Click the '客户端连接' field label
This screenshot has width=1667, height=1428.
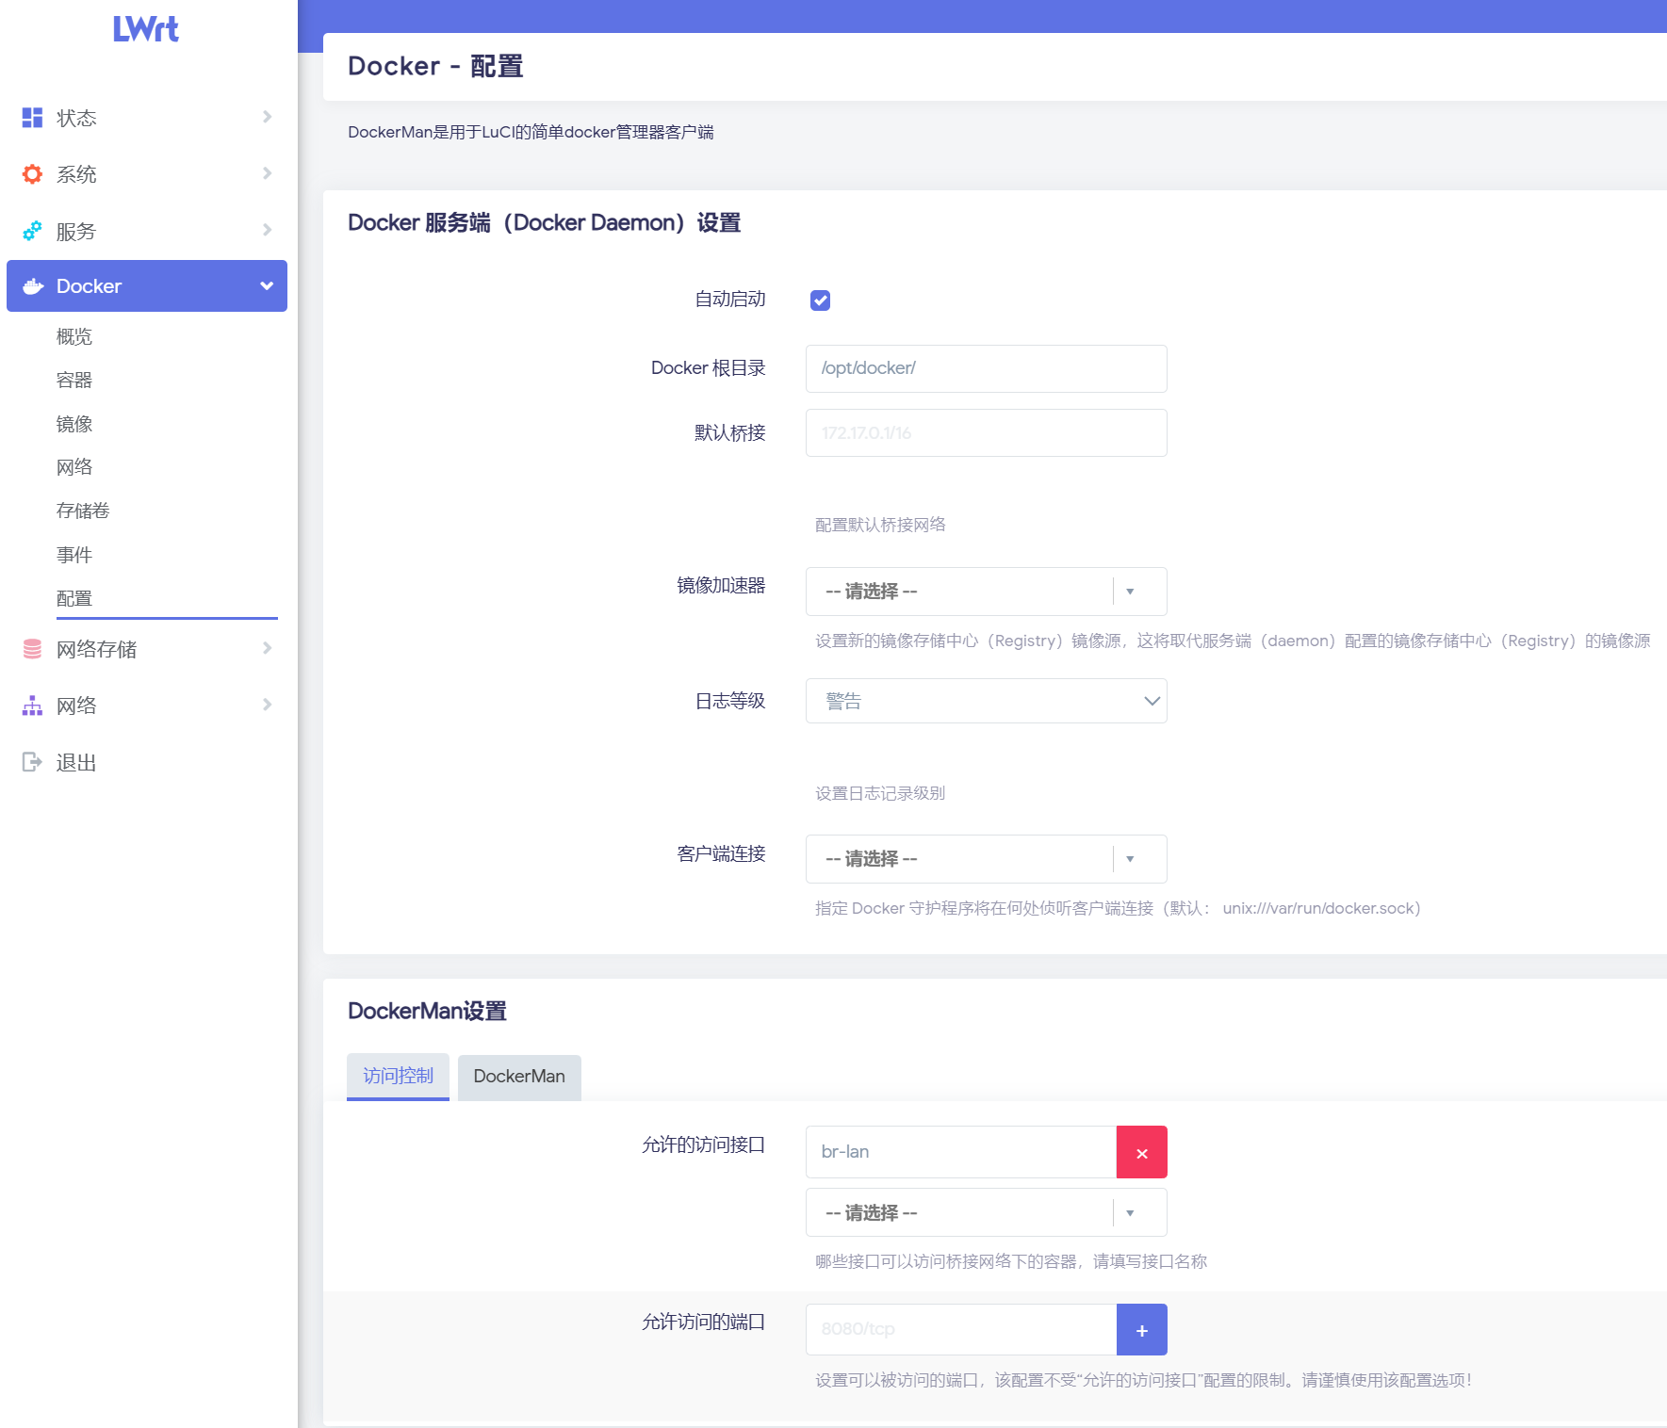click(x=721, y=853)
